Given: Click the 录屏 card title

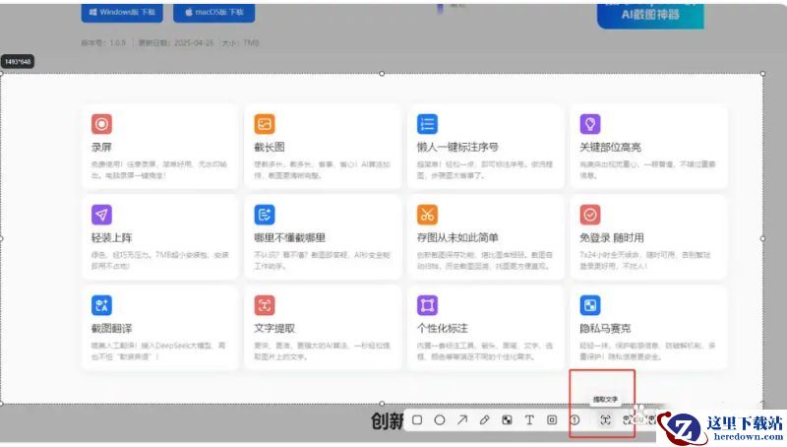Looking at the screenshot, I should pyautogui.click(x=101, y=147).
